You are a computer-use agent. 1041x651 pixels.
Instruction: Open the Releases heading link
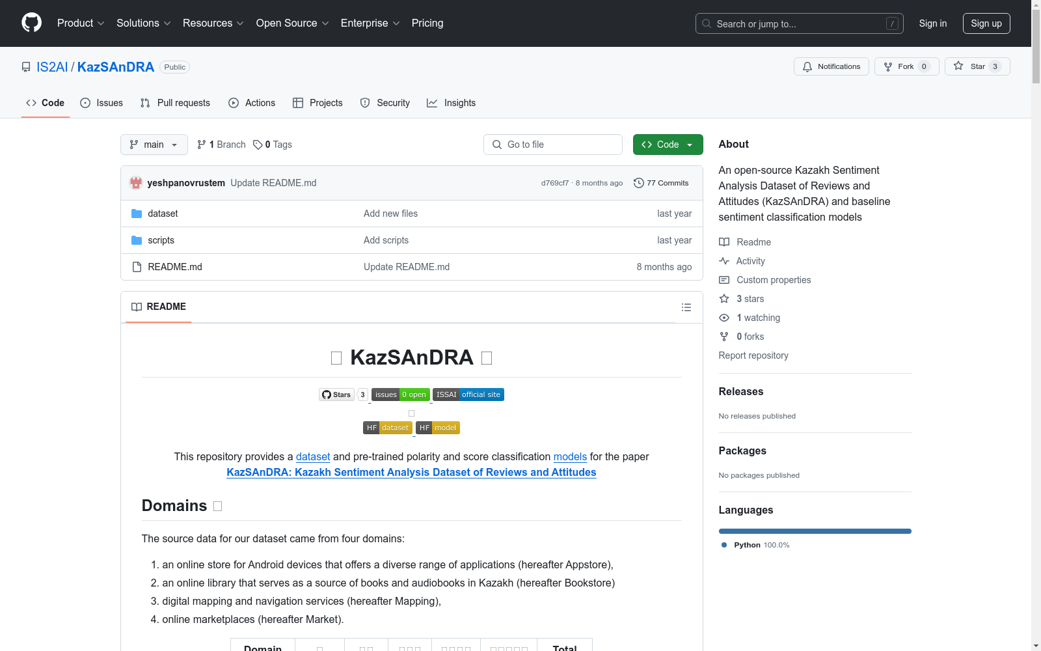click(x=741, y=391)
